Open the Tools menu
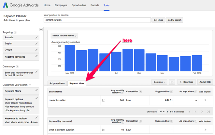 (x=107, y=5)
